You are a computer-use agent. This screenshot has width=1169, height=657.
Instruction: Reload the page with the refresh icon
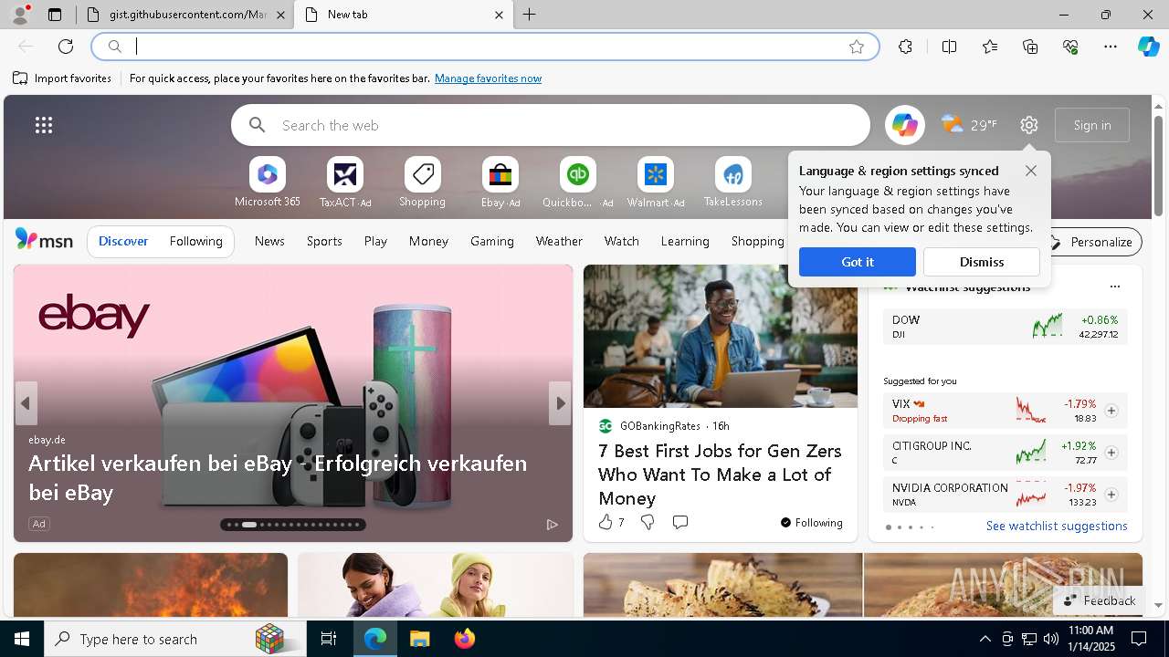(x=66, y=47)
